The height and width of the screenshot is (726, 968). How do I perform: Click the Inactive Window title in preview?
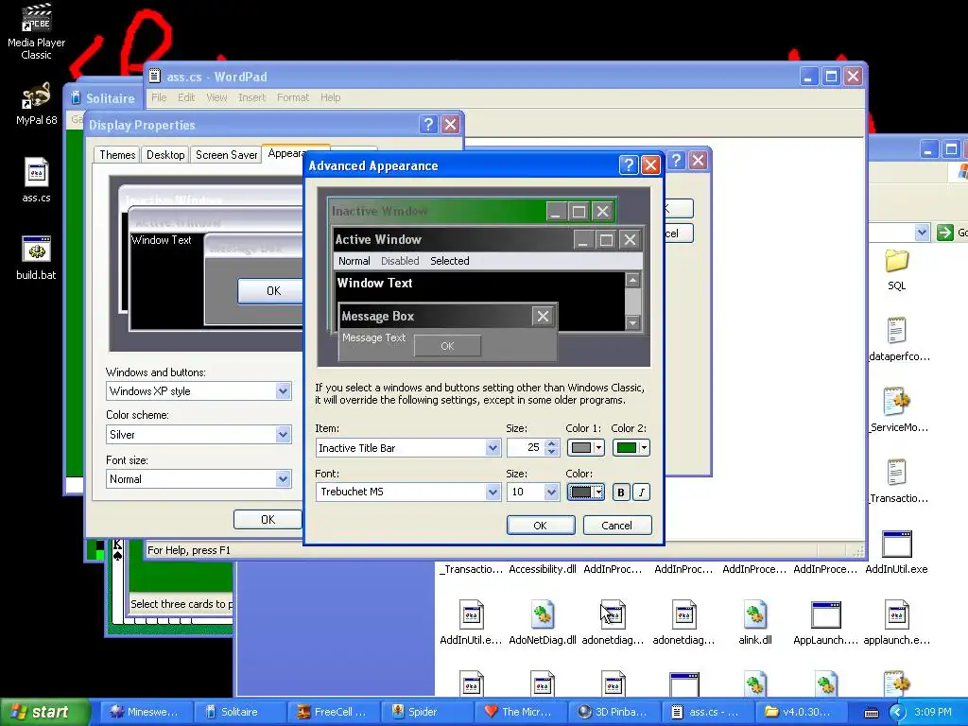click(x=380, y=211)
